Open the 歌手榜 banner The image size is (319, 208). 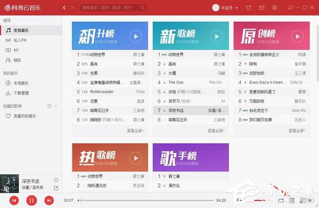pos(191,157)
